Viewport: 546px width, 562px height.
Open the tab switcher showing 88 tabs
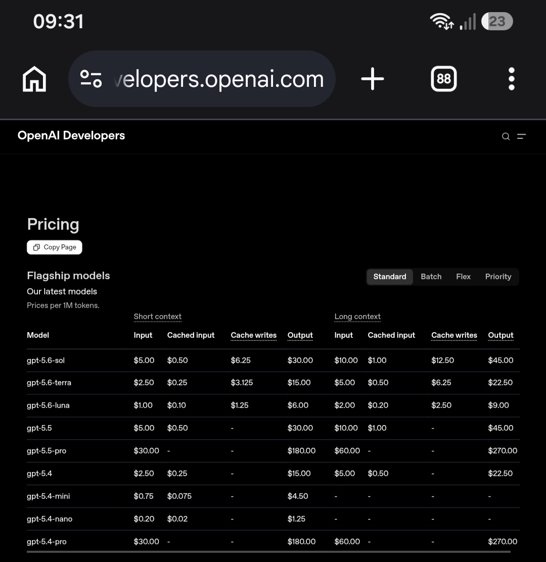[444, 79]
